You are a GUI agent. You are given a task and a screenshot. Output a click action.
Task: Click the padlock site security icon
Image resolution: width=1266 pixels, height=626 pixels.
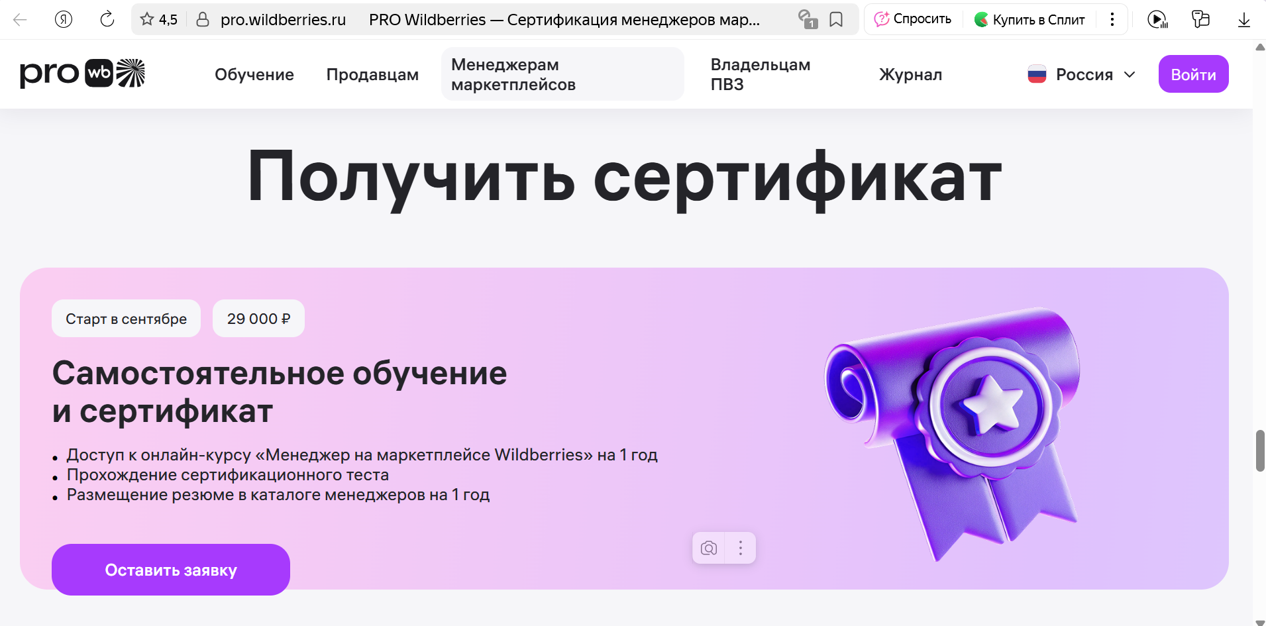[203, 20]
